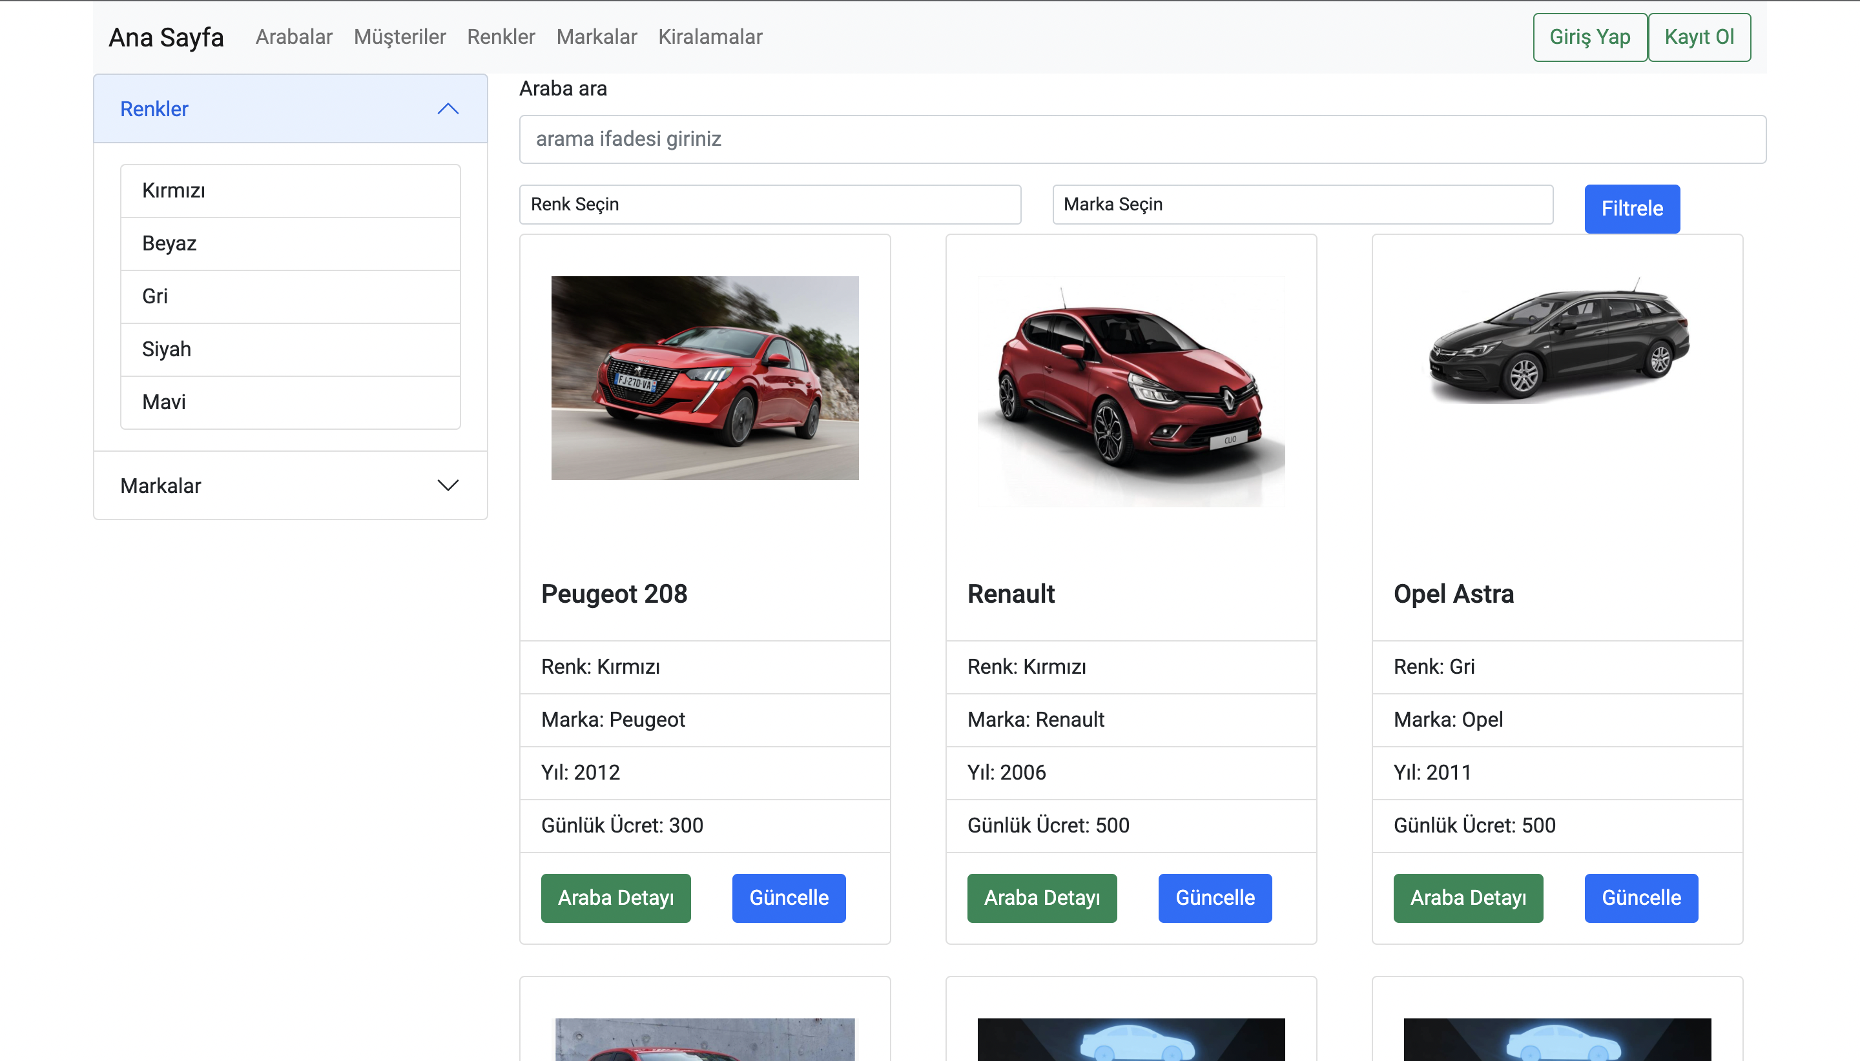Click the grey Opel Astra photo

(1557, 340)
